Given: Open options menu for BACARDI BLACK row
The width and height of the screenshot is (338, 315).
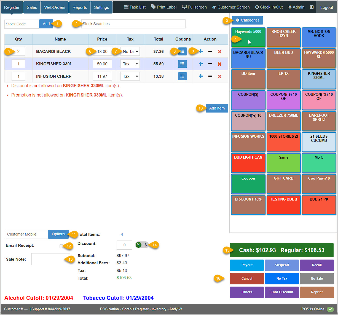Looking at the screenshot, I should (182, 51).
